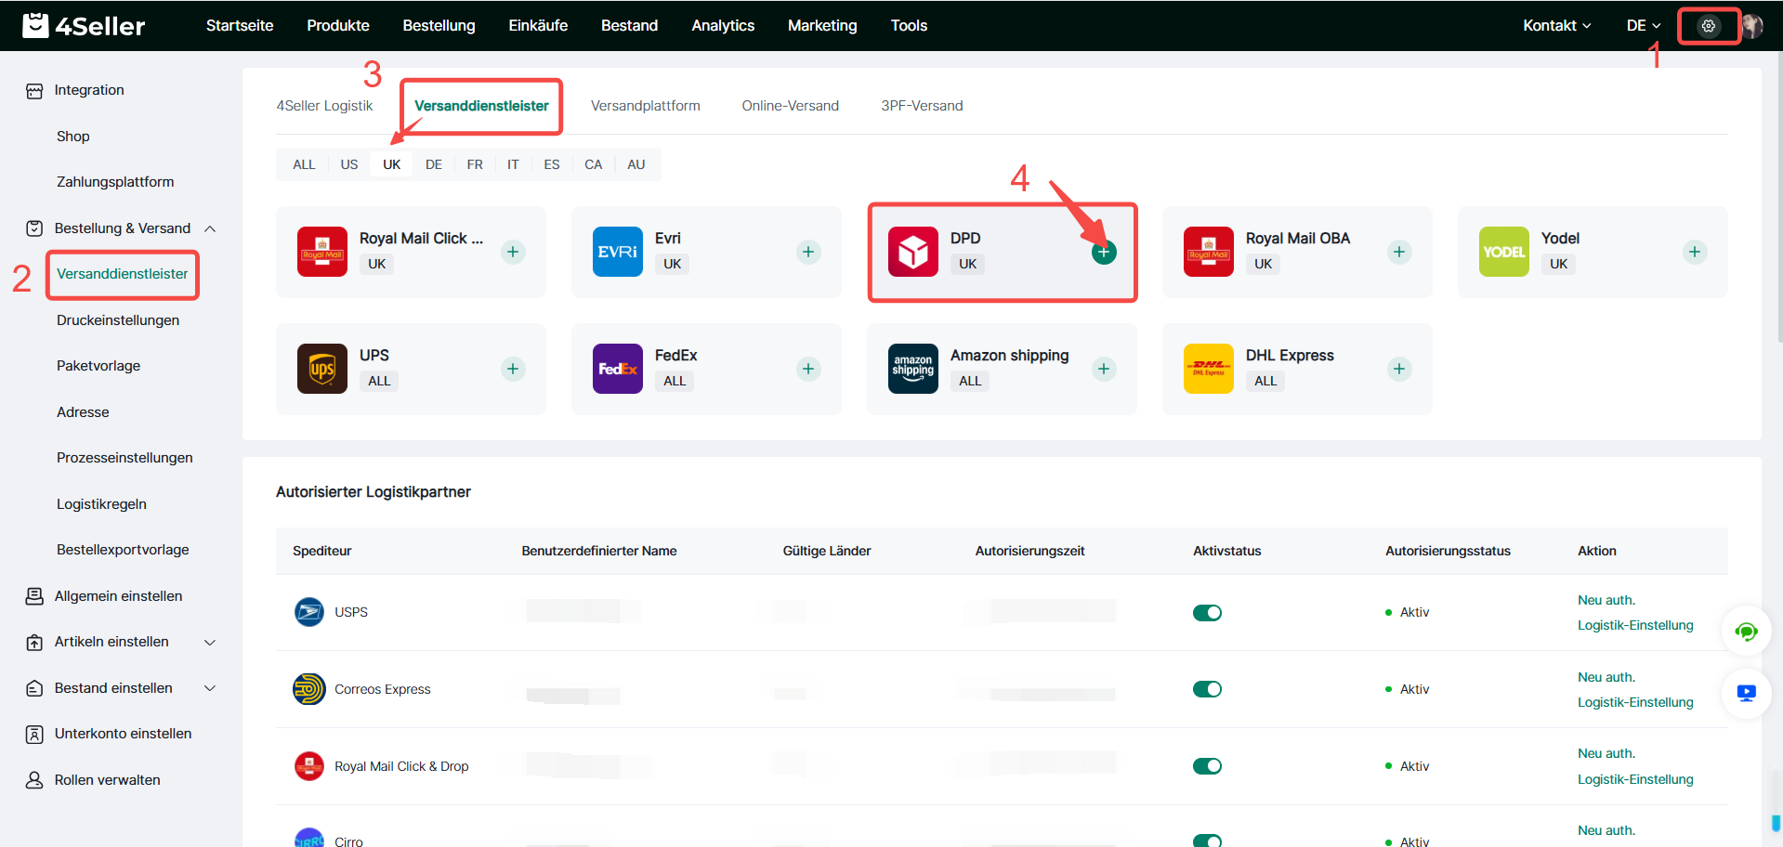Open the green chat support icon
Viewport: 1783px width, 847px height.
pos(1746,632)
